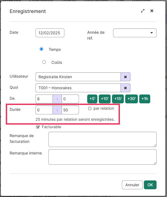Enable the par relation checkbox
The image size is (167, 197).
coord(90,109)
